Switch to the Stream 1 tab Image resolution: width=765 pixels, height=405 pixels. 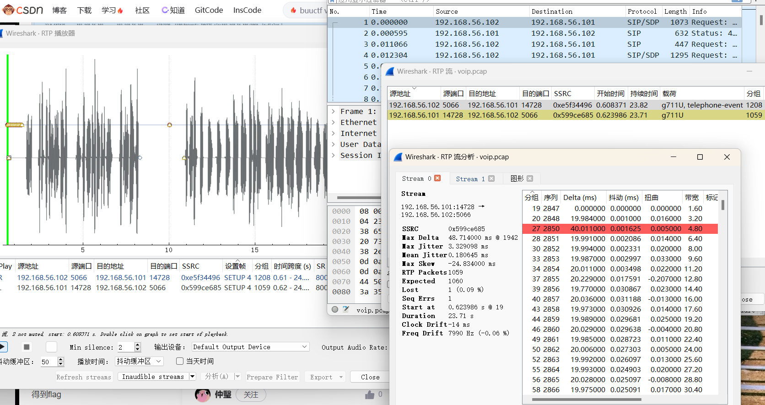470,179
